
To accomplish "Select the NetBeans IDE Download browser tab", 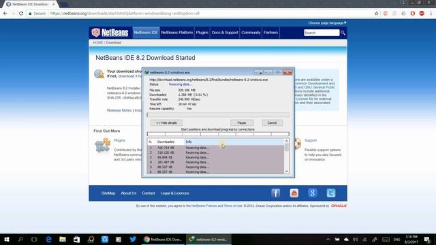I will [30, 4].
